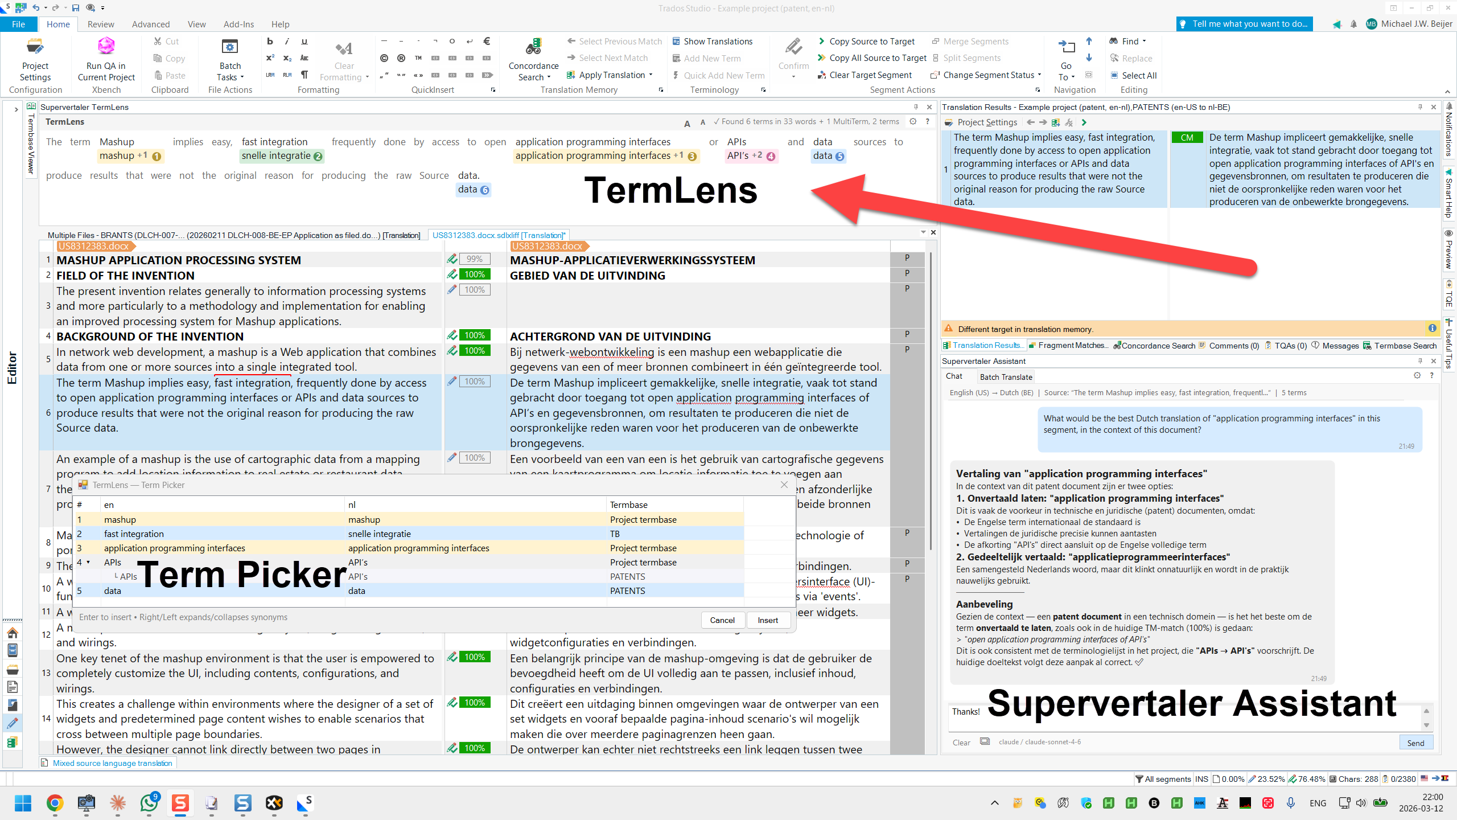Click Send in Supervertaler Assistant
1457x820 pixels.
[1415, 743]
